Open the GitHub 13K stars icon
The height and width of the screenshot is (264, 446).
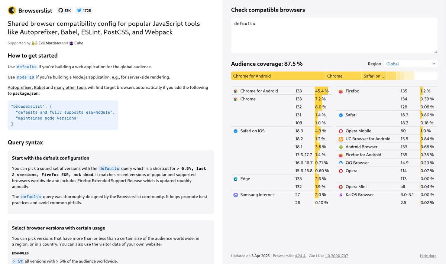click(x=61, y=10)
